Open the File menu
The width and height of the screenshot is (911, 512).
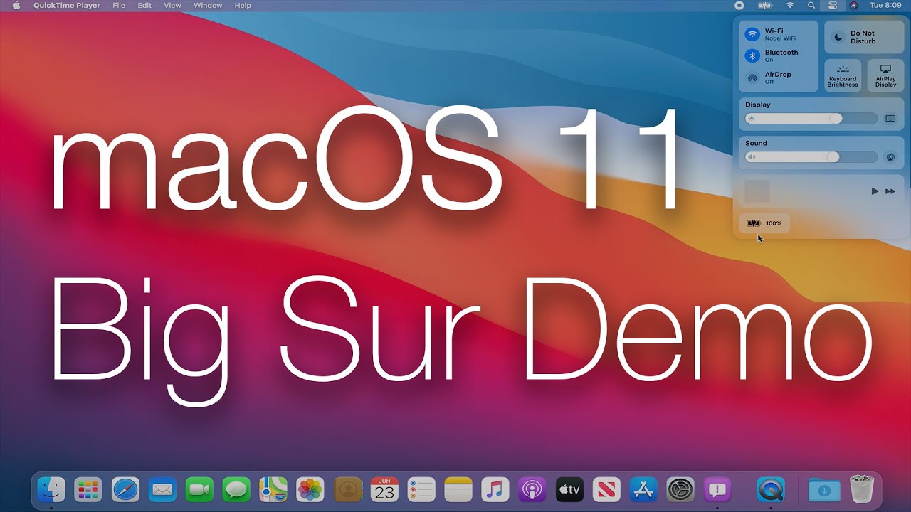pyautogui.click(x=119, y=6)
